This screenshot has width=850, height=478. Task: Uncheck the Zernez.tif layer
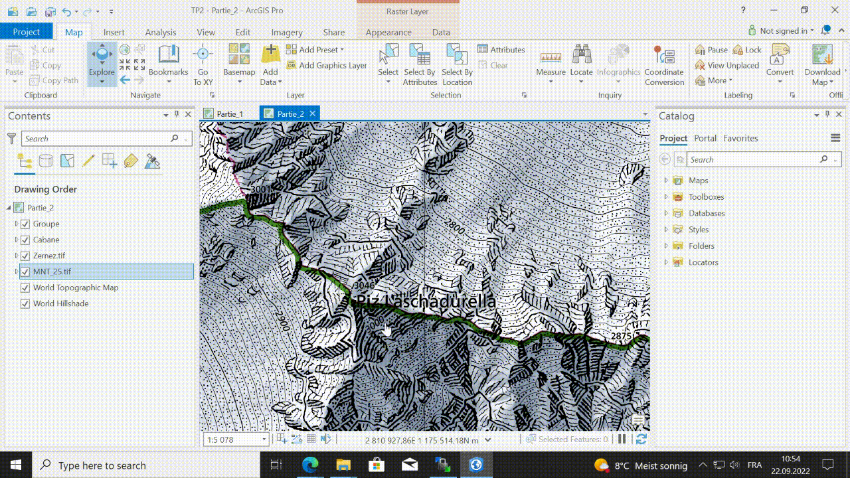25,256
